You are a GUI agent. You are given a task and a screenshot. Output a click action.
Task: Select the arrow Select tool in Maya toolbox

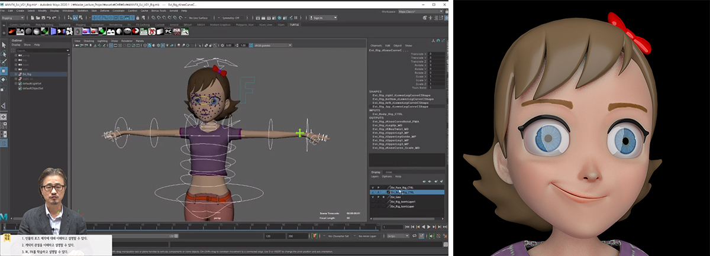click(x=4, y=45)
